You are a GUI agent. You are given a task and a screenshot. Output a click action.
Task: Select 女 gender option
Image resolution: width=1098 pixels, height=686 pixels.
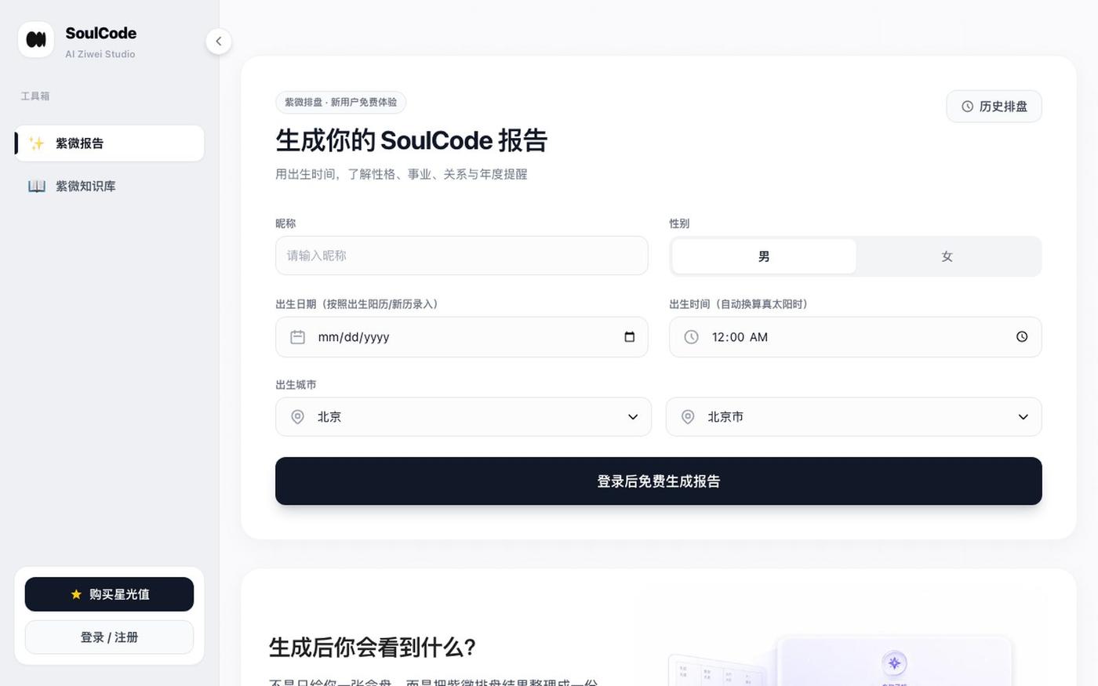tap(947, 256)
